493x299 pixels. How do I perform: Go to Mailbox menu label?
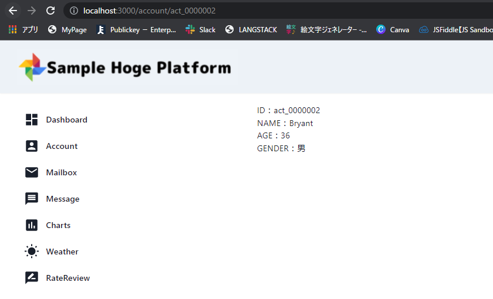point(61,172)
